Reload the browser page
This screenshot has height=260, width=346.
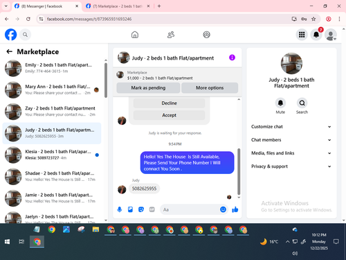click(28, 19)
